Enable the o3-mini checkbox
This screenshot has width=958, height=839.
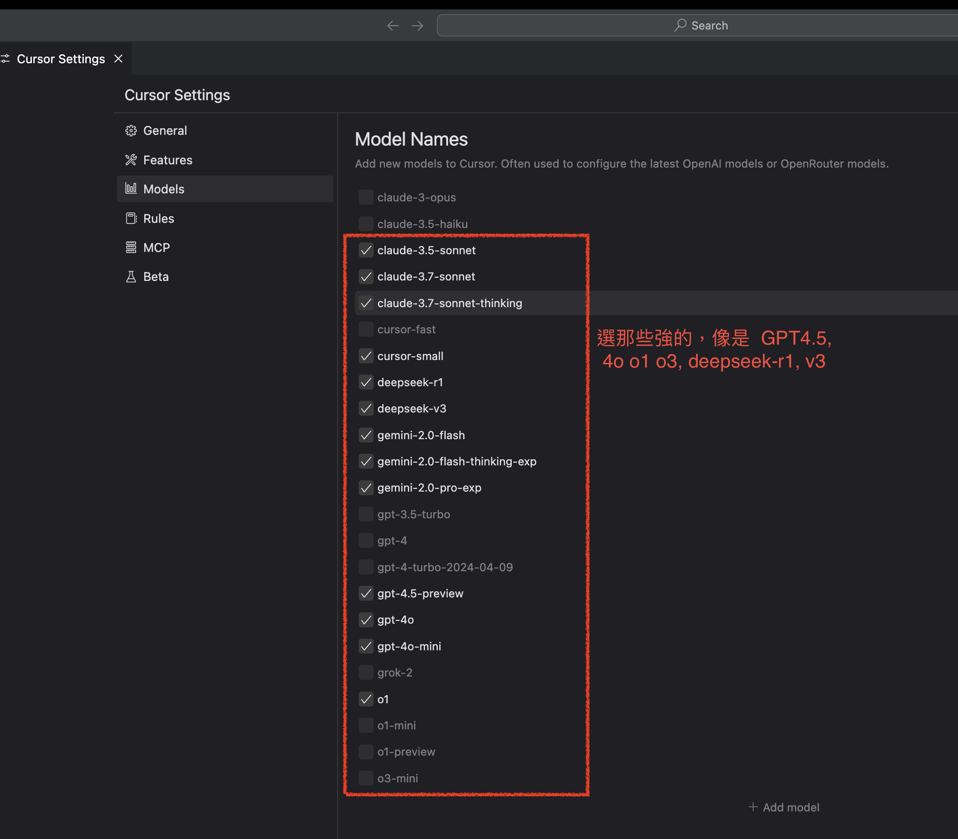point(366,779)
